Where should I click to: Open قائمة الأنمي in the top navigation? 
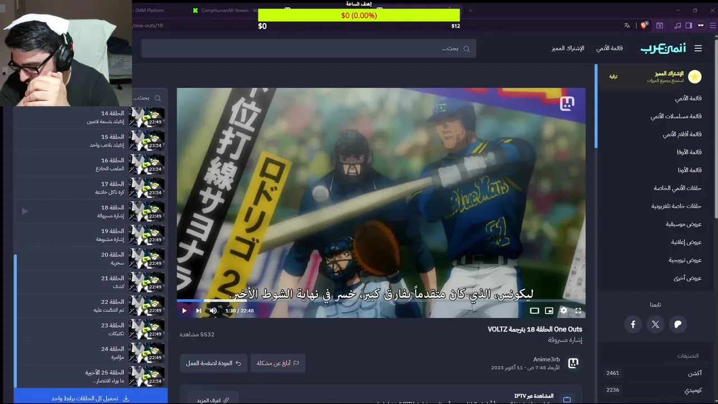pyautogui.click(x=609, y=48)
